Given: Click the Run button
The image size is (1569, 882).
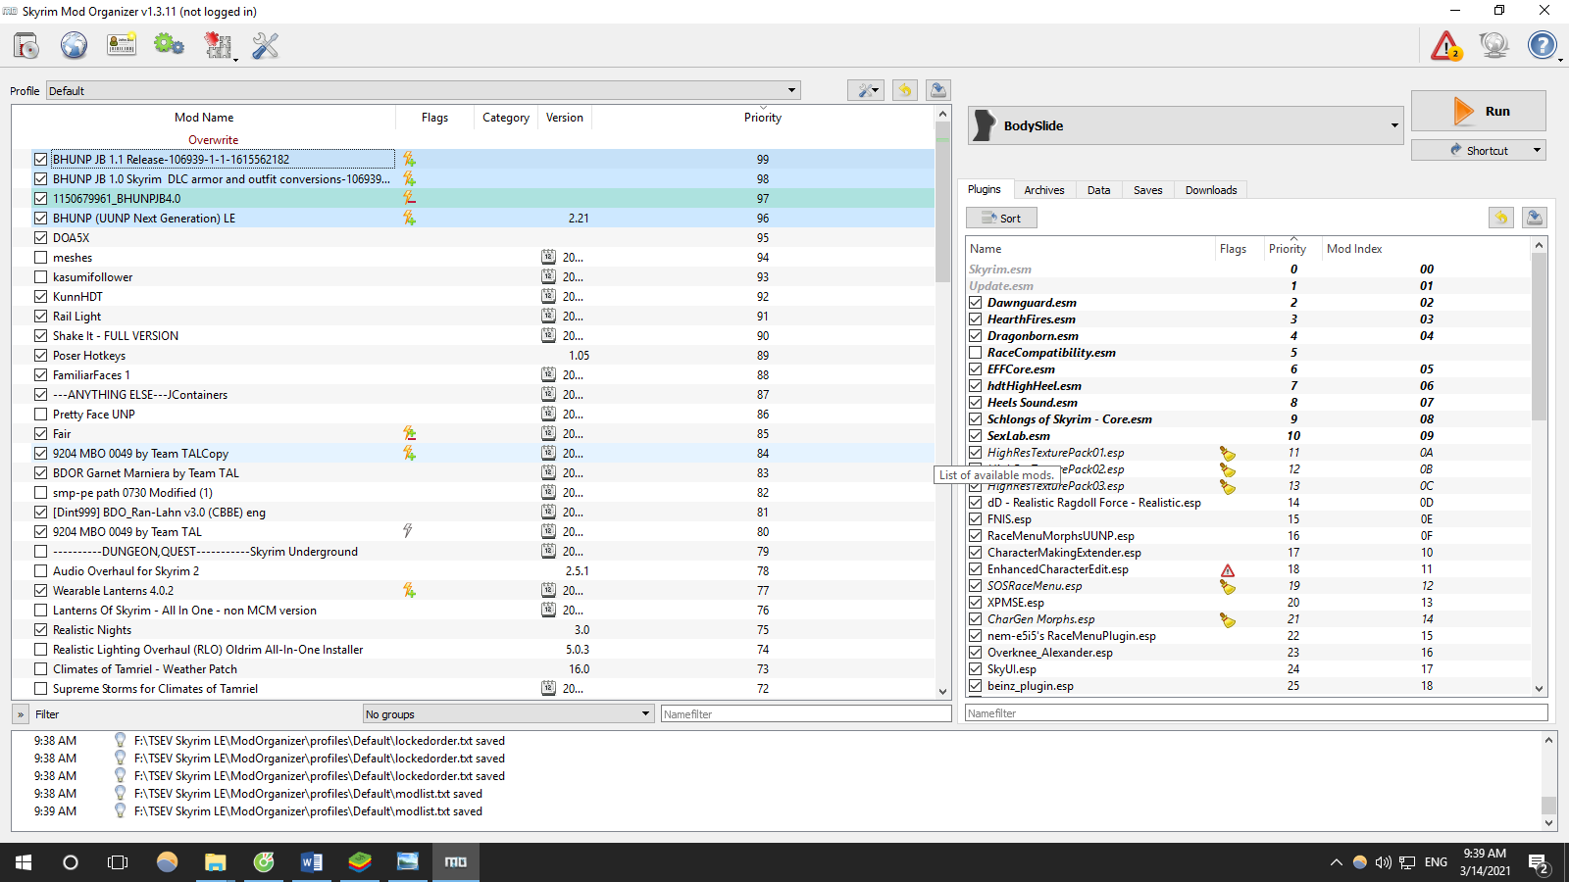Looking at the screenshot, I should point(1479,111).
